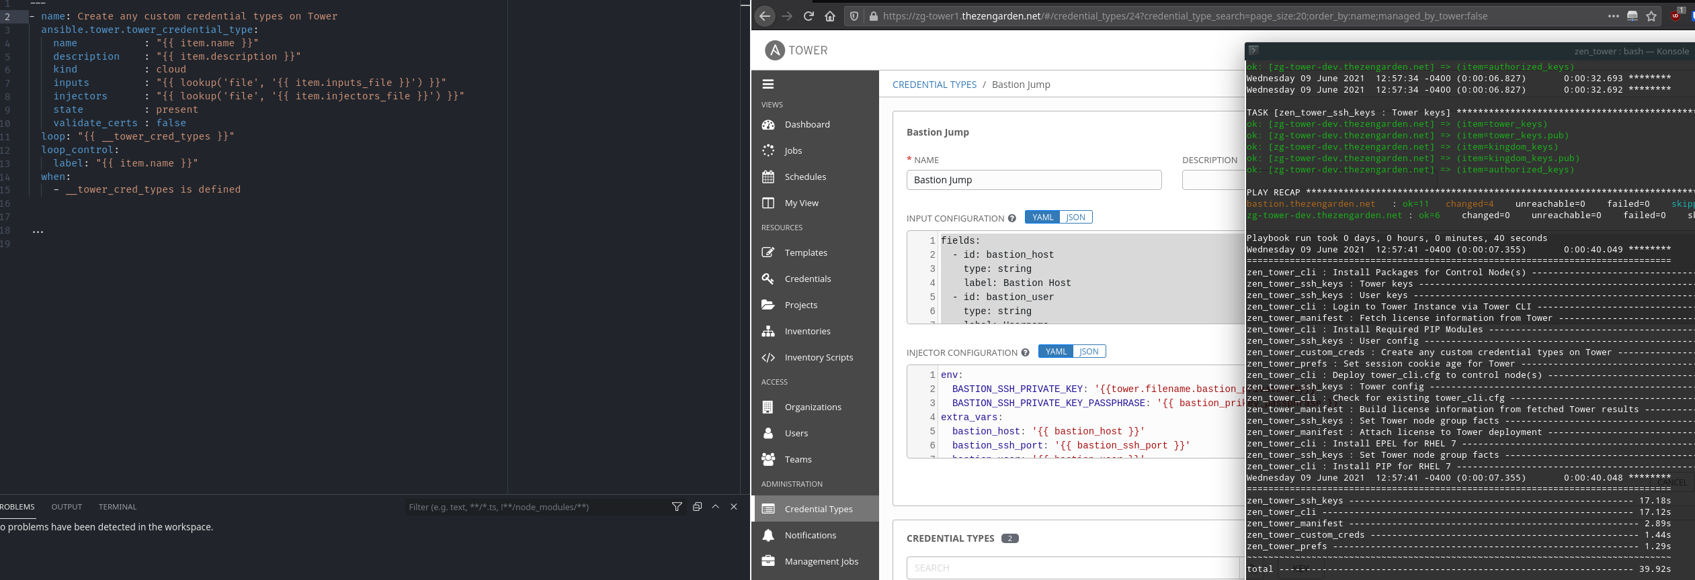
Task: Bookmark this page with the star
Action: tap(1651, 16)
